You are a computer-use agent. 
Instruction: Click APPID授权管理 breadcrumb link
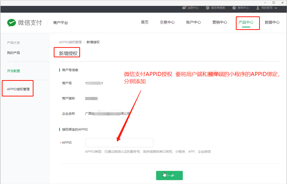click(x=70, y=42)
